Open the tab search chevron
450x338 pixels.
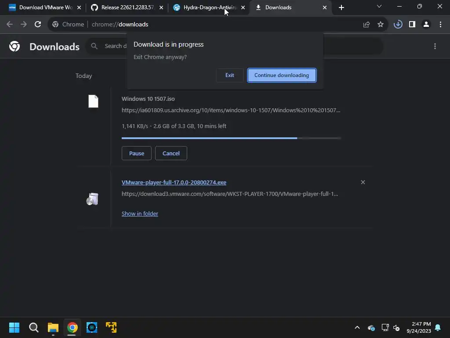[379, 6]
